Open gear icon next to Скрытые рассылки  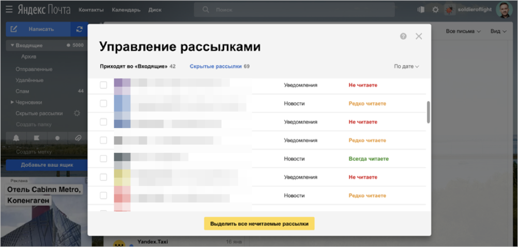point(77,113)
